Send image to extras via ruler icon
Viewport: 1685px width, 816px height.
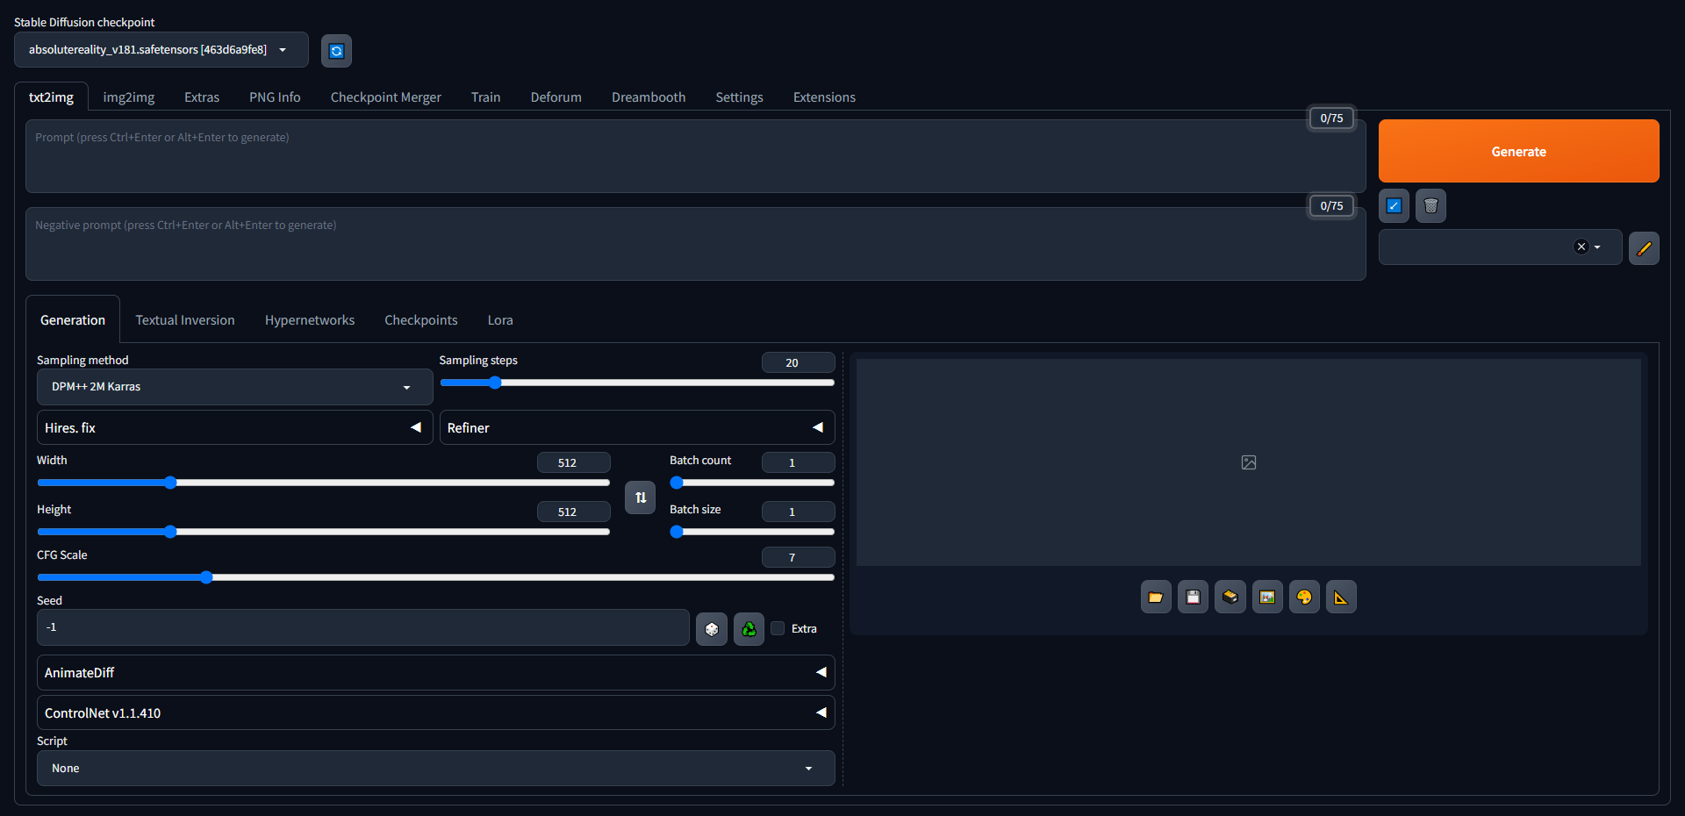click(1341, 597)
